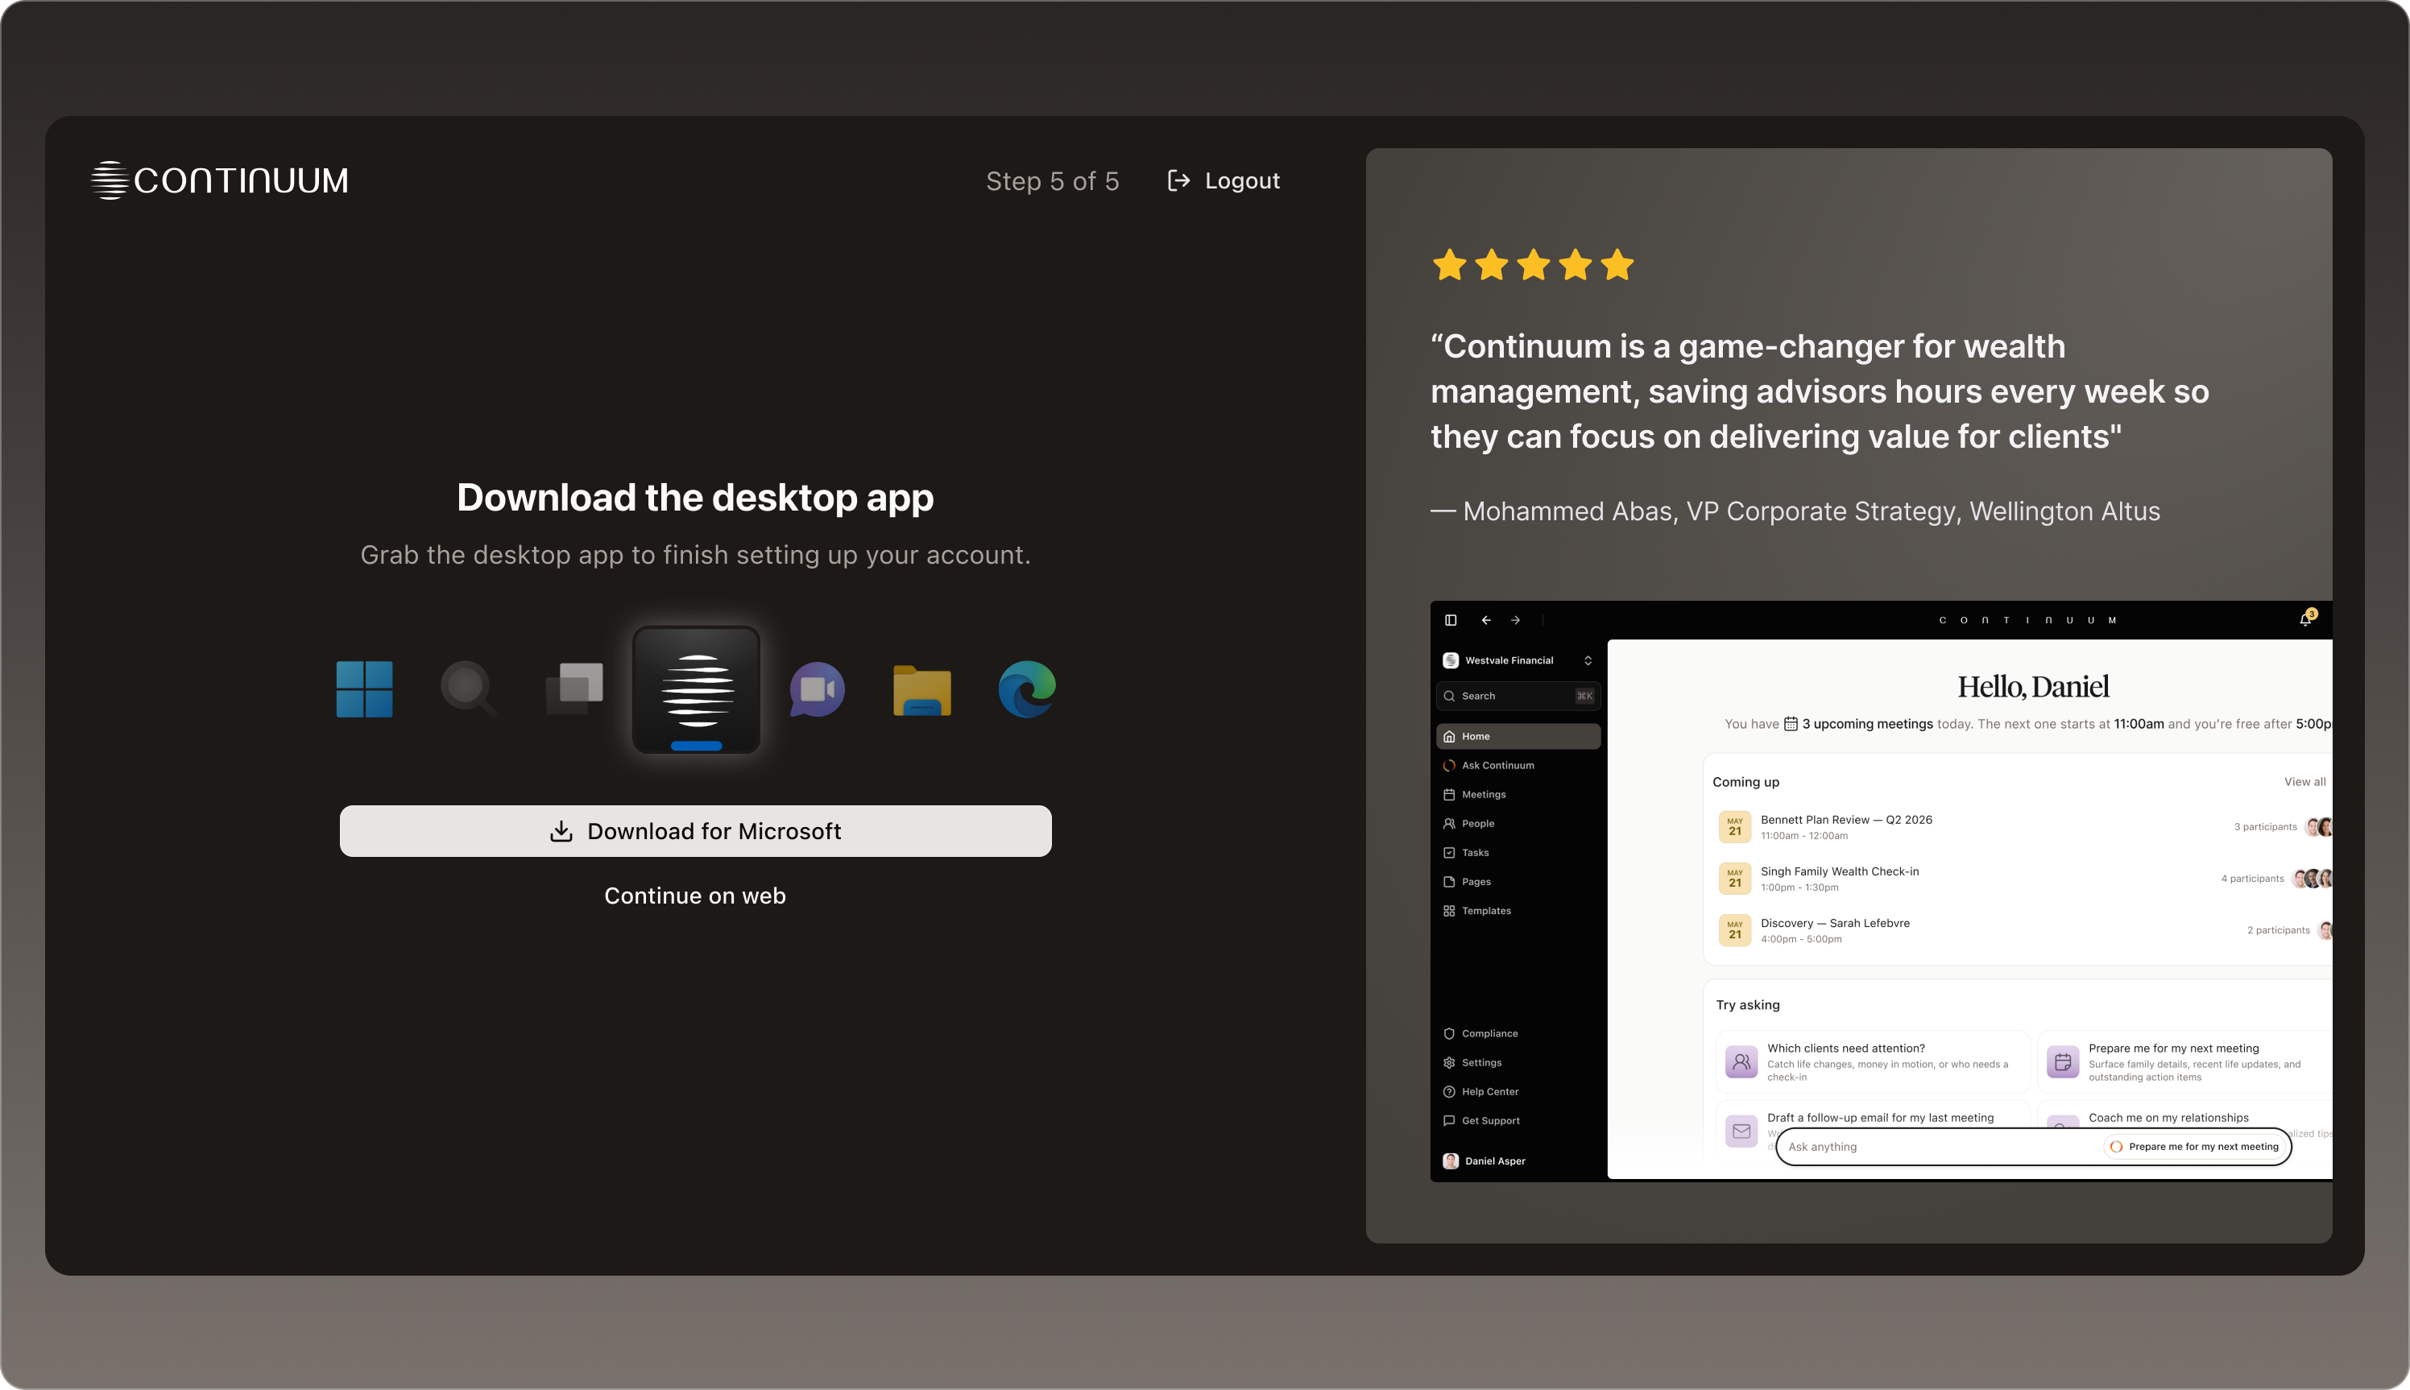Image resolution: width=2410 pixels, height=1390 pixels.
Task: Click the Microsoft Edge icon
Action: click(x=1028, y=689)
